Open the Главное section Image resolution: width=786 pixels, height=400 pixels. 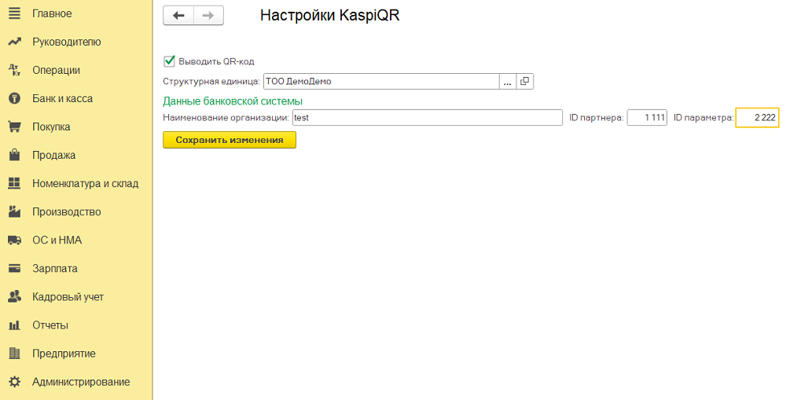(52, 13)
